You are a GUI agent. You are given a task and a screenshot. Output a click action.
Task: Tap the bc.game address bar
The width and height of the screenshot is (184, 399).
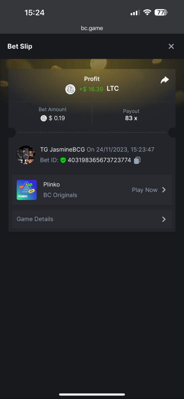[92, 28]
